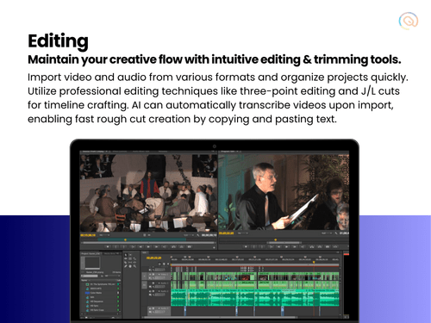Click the timeline horizontal scrollbar
The image size is (431, 323).
click(220, 317)
